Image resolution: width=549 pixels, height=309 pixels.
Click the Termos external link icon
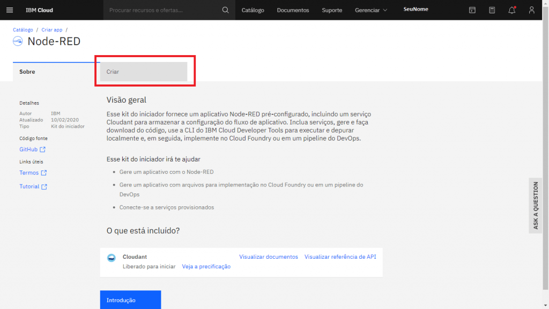(44, 173)
